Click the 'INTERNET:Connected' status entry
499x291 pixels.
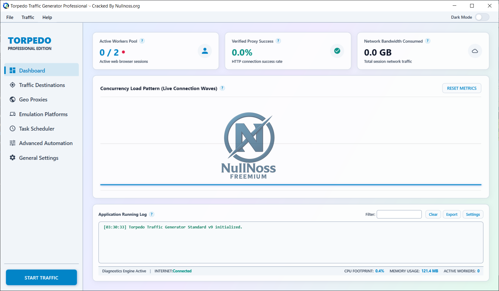pos(173,271)
